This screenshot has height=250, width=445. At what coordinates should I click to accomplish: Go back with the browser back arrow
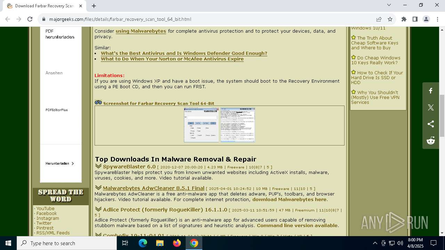8,19
